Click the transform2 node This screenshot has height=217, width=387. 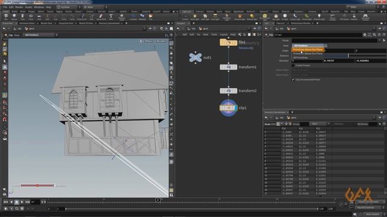tap(229, 91)
